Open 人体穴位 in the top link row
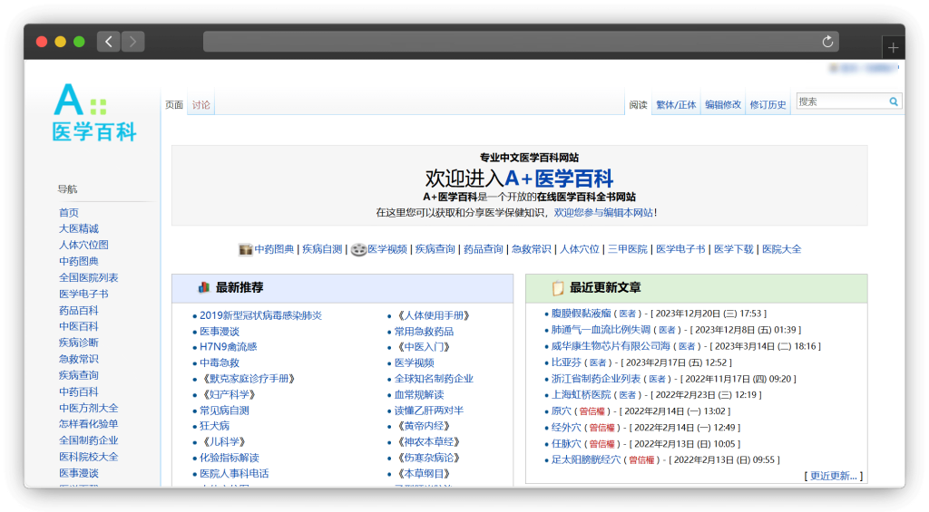Image resolution: width=929 pixels, height=512 pixels. tap(580, 249)
